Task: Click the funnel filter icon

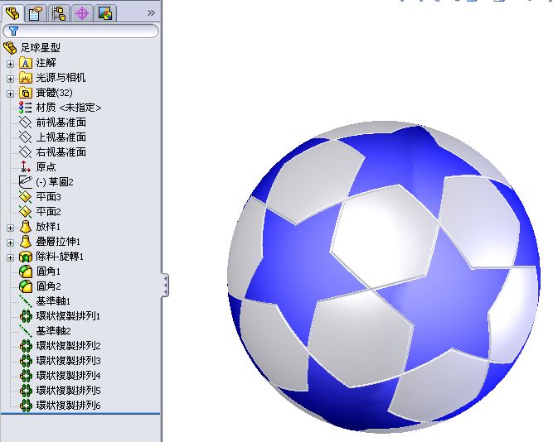Action: click(x=13, y=31)
